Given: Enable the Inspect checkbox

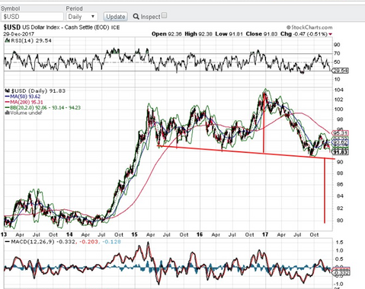Looking at the screenshot, I should coord(165,15).
